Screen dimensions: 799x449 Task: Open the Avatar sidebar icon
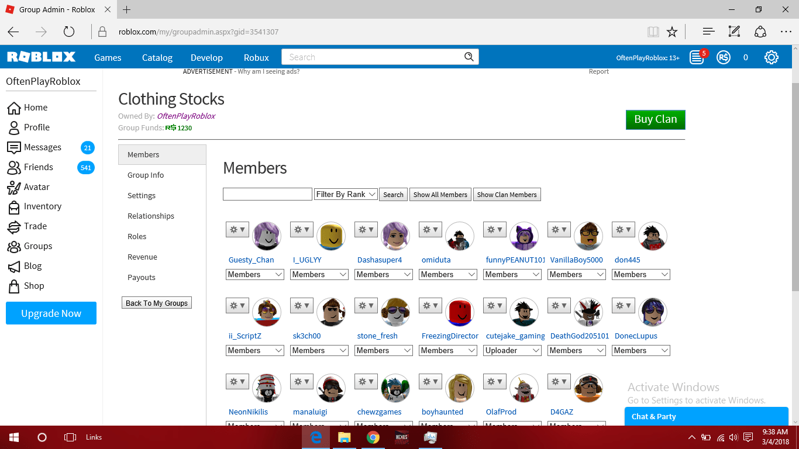(x=13, y=187)
